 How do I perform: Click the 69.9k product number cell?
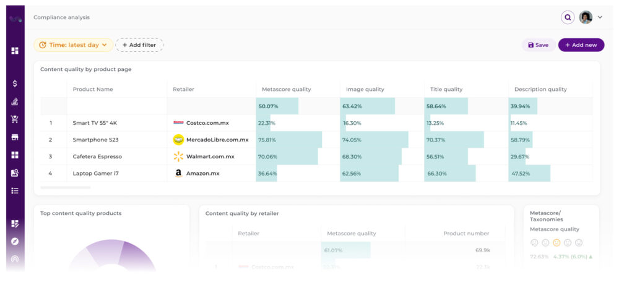[483, 250]
